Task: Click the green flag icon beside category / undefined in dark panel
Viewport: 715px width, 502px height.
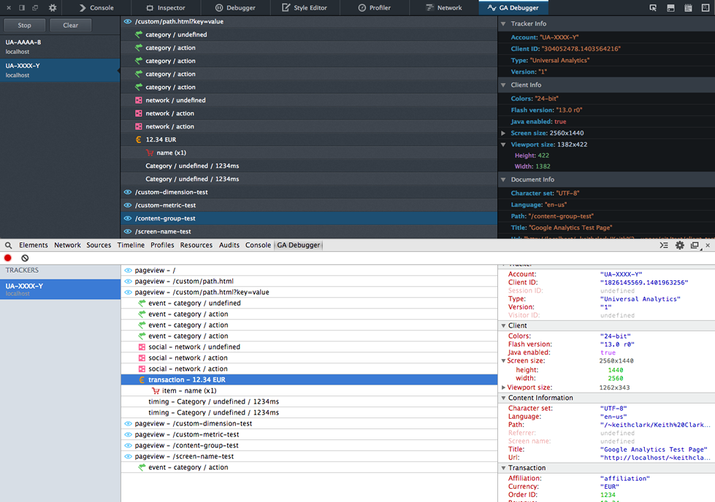Action: [139, 34]
